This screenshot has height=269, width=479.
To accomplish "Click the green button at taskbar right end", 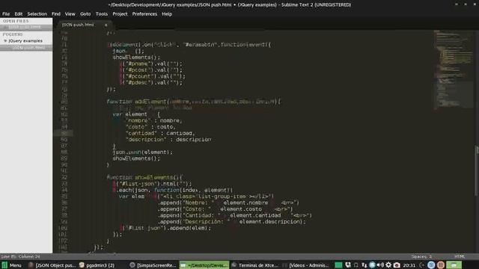I will click(x=454, y=265).
